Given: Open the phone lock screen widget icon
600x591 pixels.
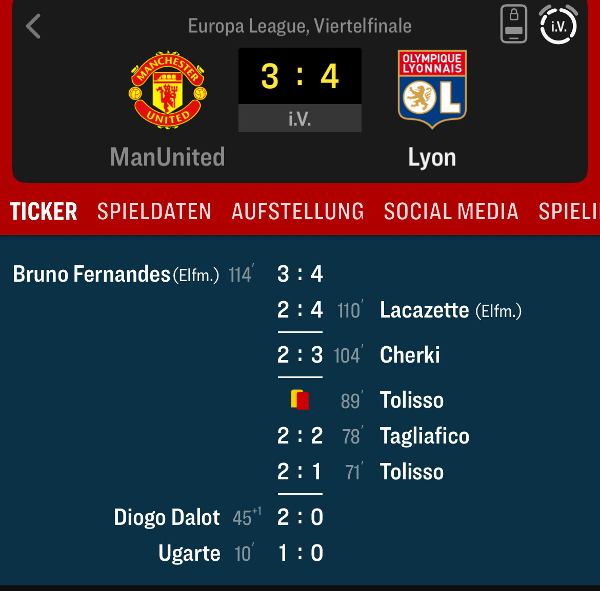Looking at the screenshot, I should (x=513, y=24).
